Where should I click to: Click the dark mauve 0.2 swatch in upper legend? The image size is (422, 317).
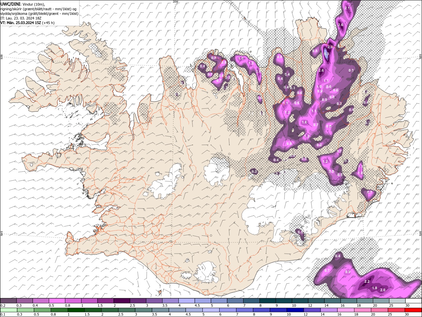[8, 301]
